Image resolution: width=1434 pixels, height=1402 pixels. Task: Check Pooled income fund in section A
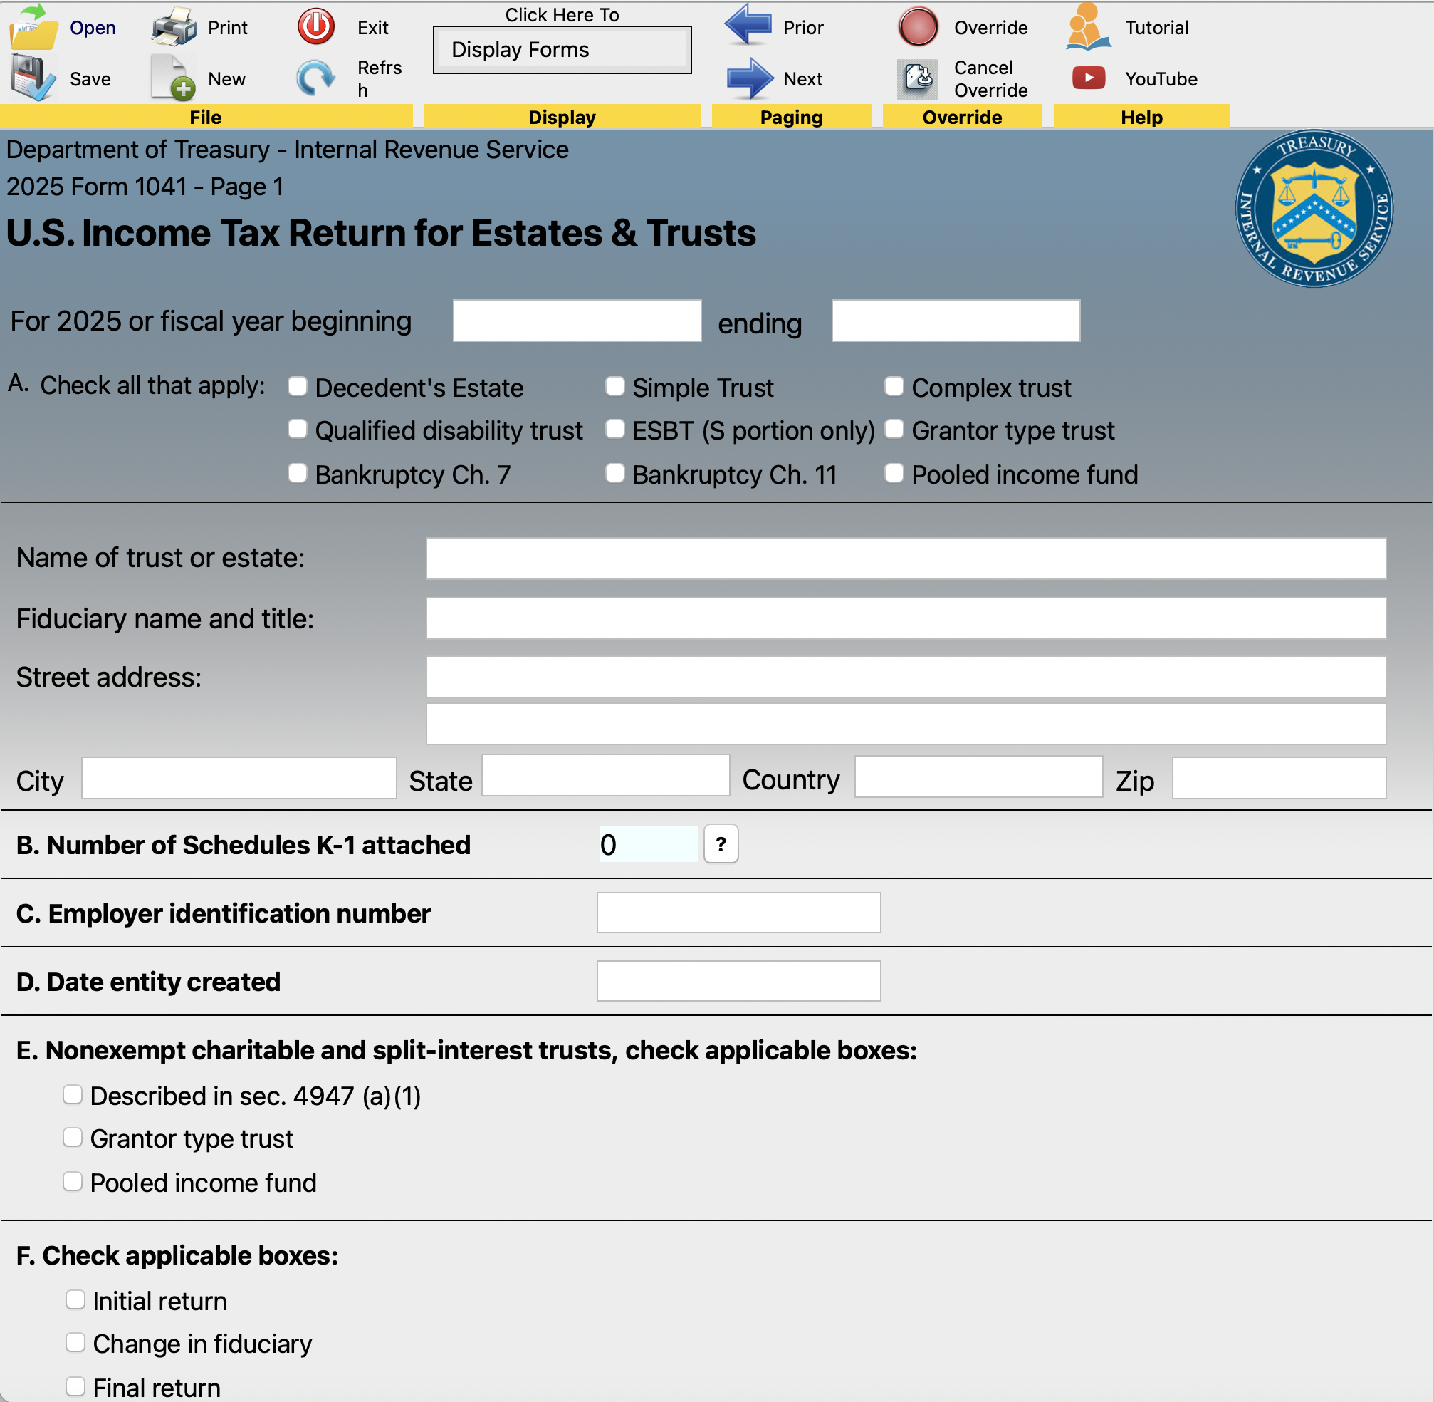tap(894, 473)
